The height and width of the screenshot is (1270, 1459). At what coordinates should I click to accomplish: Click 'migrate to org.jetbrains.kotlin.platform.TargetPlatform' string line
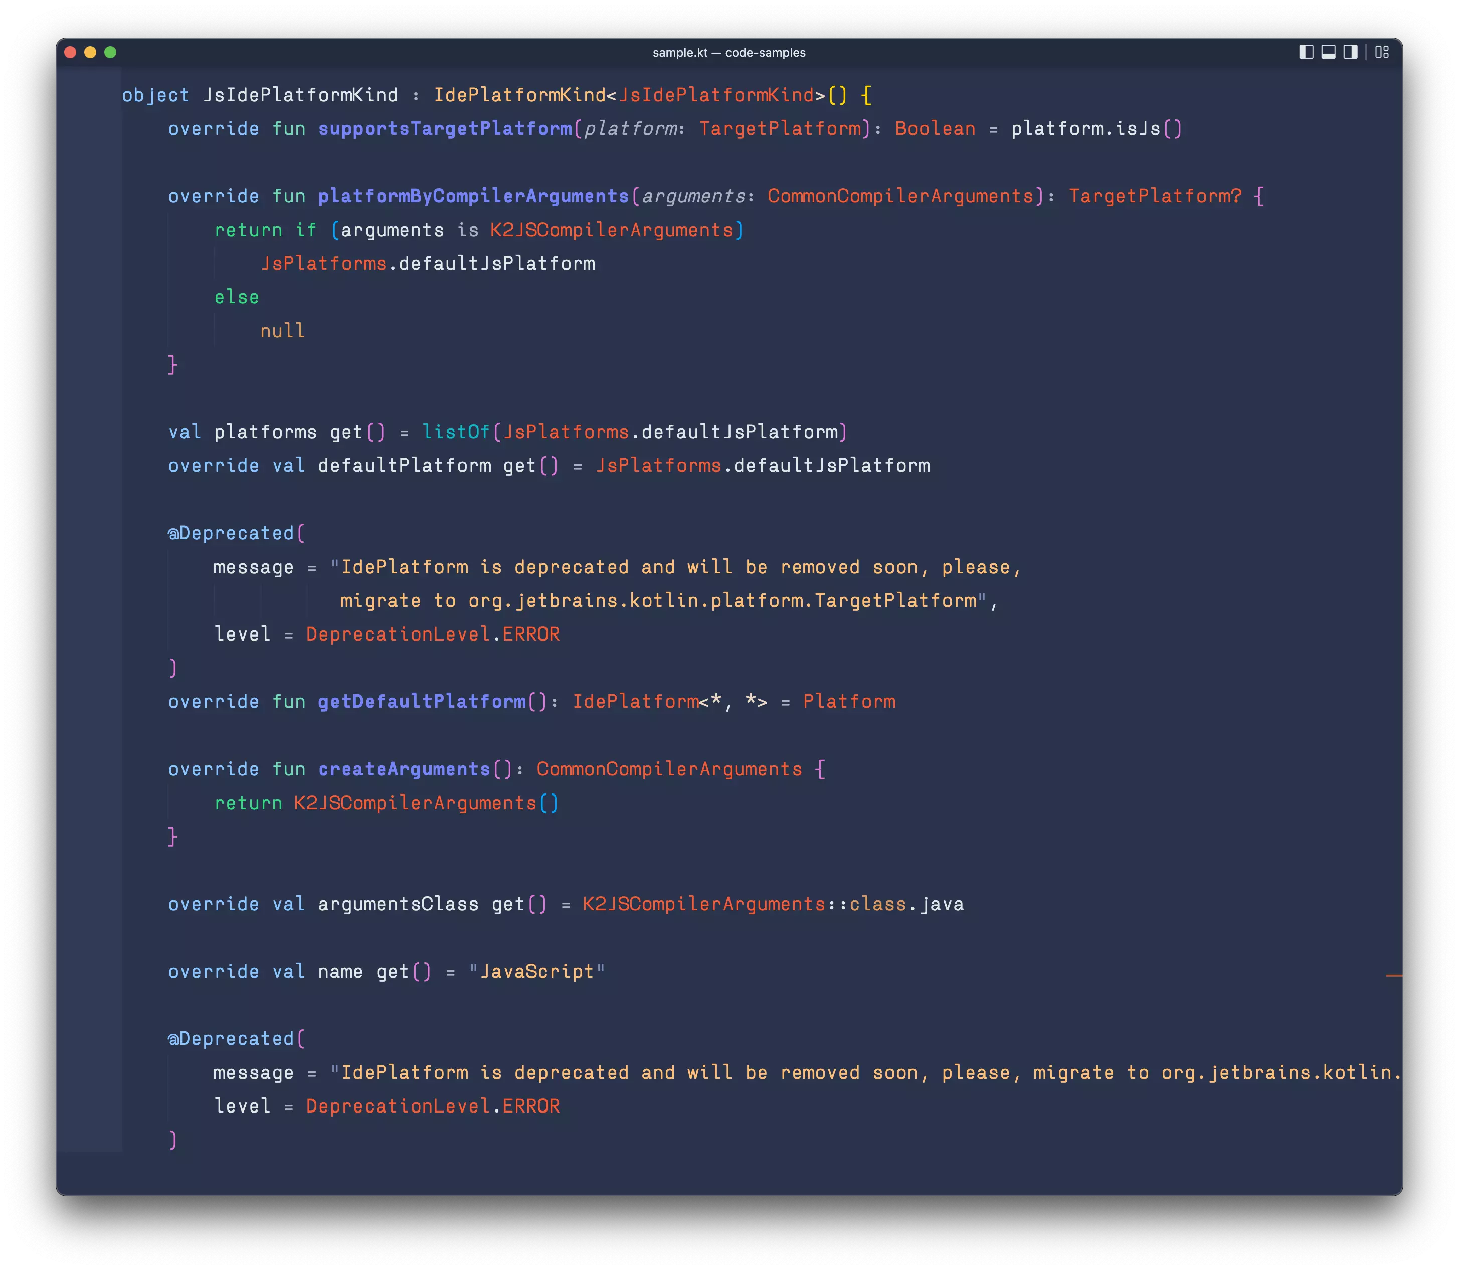coord(659,600)
